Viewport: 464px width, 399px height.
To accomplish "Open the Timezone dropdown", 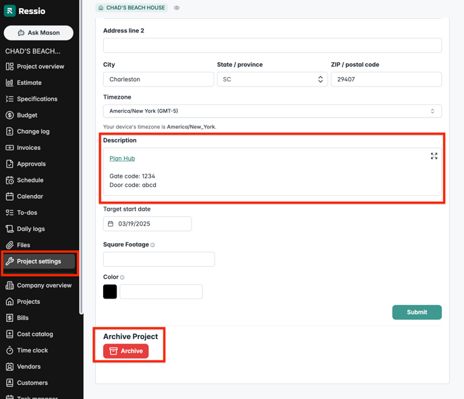I will 272,111.
